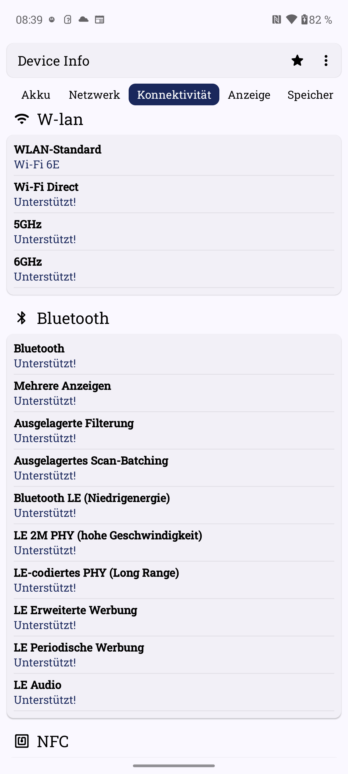The width and height of the screenshot is (348, 774).
Task: Select the Konnektivität tab
Action: [x=174, y=95]
